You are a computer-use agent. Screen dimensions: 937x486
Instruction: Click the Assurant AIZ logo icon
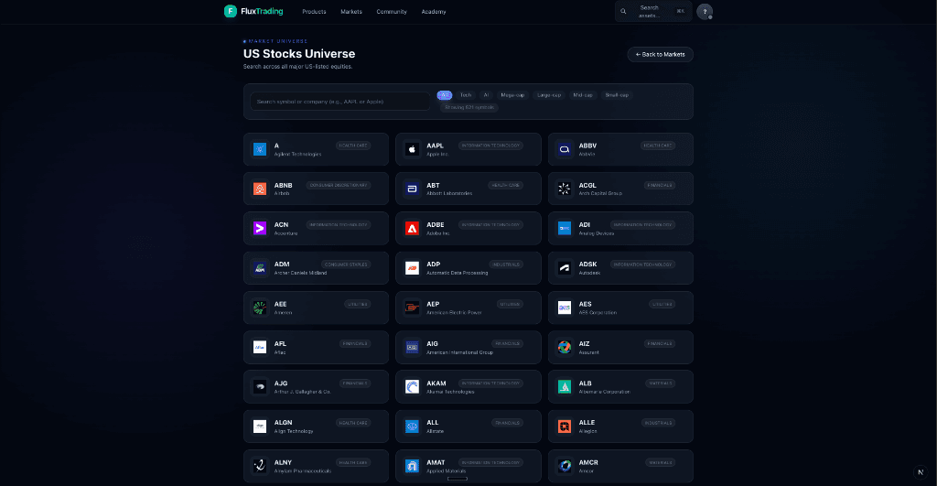565,347
